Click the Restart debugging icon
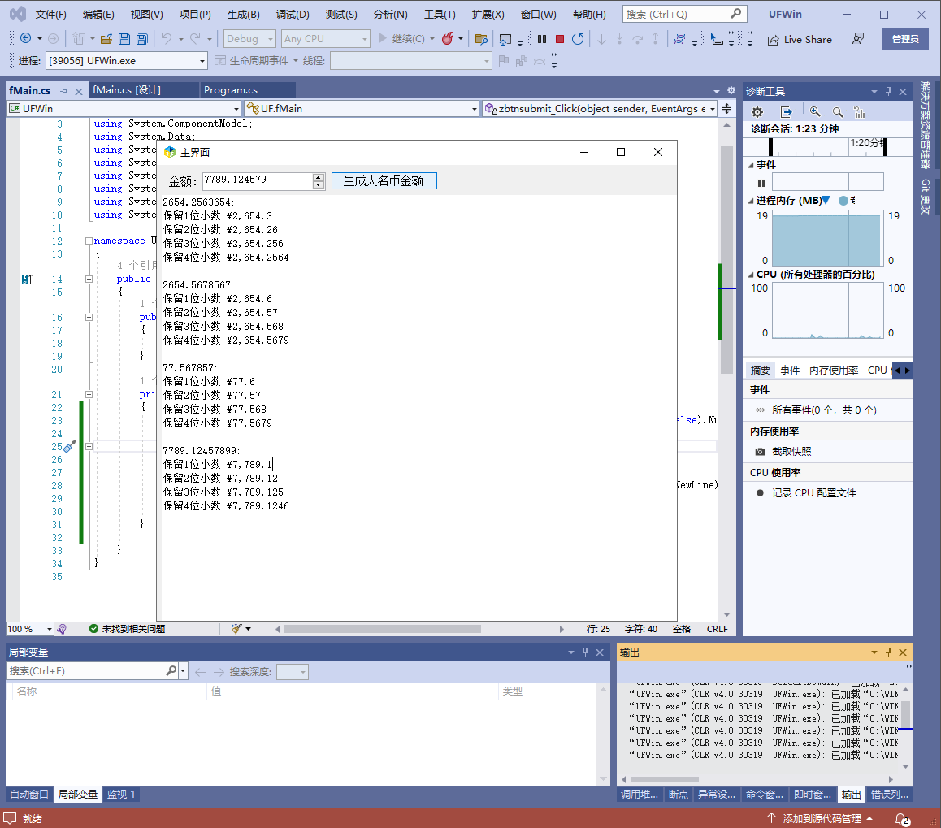Image resolution: width=941 pixels, height=828 pixels. click(x=578, y=39)
